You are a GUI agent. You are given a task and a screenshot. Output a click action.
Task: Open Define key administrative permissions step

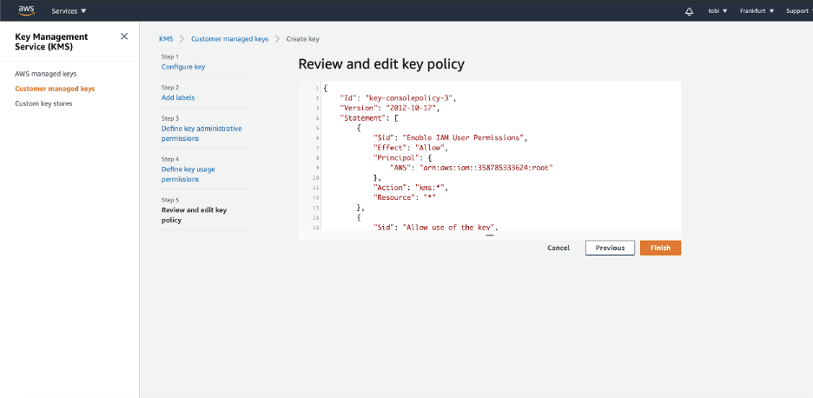click(x=202, y=133)
